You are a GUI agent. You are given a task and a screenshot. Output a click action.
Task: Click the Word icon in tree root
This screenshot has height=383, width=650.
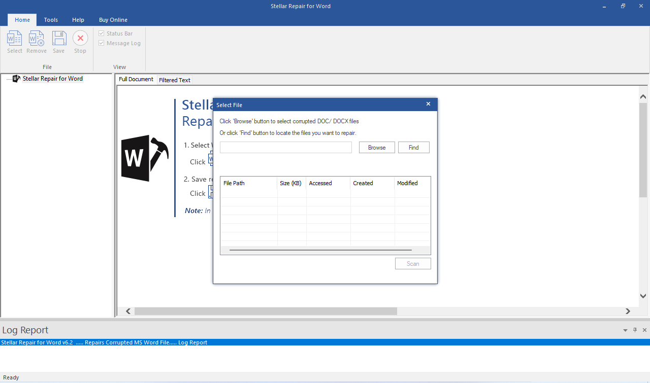point(16,79)
